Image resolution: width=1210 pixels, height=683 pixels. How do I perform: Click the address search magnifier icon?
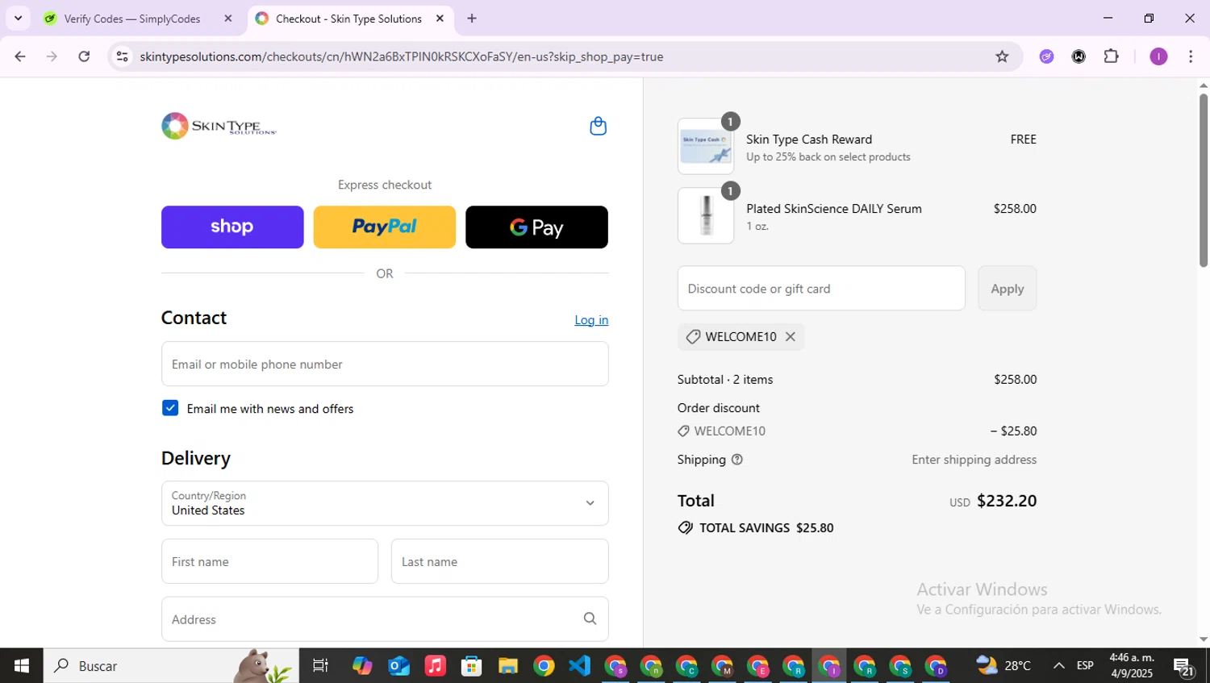point(590,618)
